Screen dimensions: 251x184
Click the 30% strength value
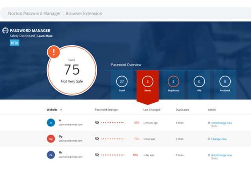136,123
